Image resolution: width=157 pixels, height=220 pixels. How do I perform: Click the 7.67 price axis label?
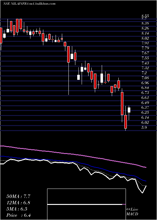[145, 53]
